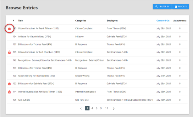The height and width of the screenshot is (117, 193).
Task: Select page 1 in pagination
Action: (87, 108)
